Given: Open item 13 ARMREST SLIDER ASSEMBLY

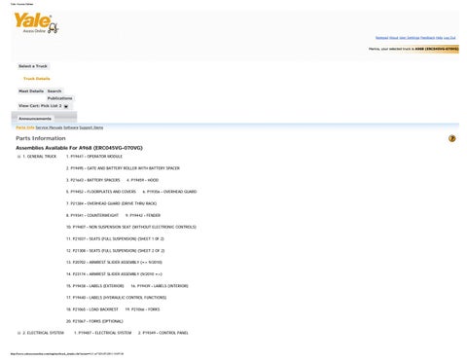Looking at the screenshot, I should pos(114,262).
